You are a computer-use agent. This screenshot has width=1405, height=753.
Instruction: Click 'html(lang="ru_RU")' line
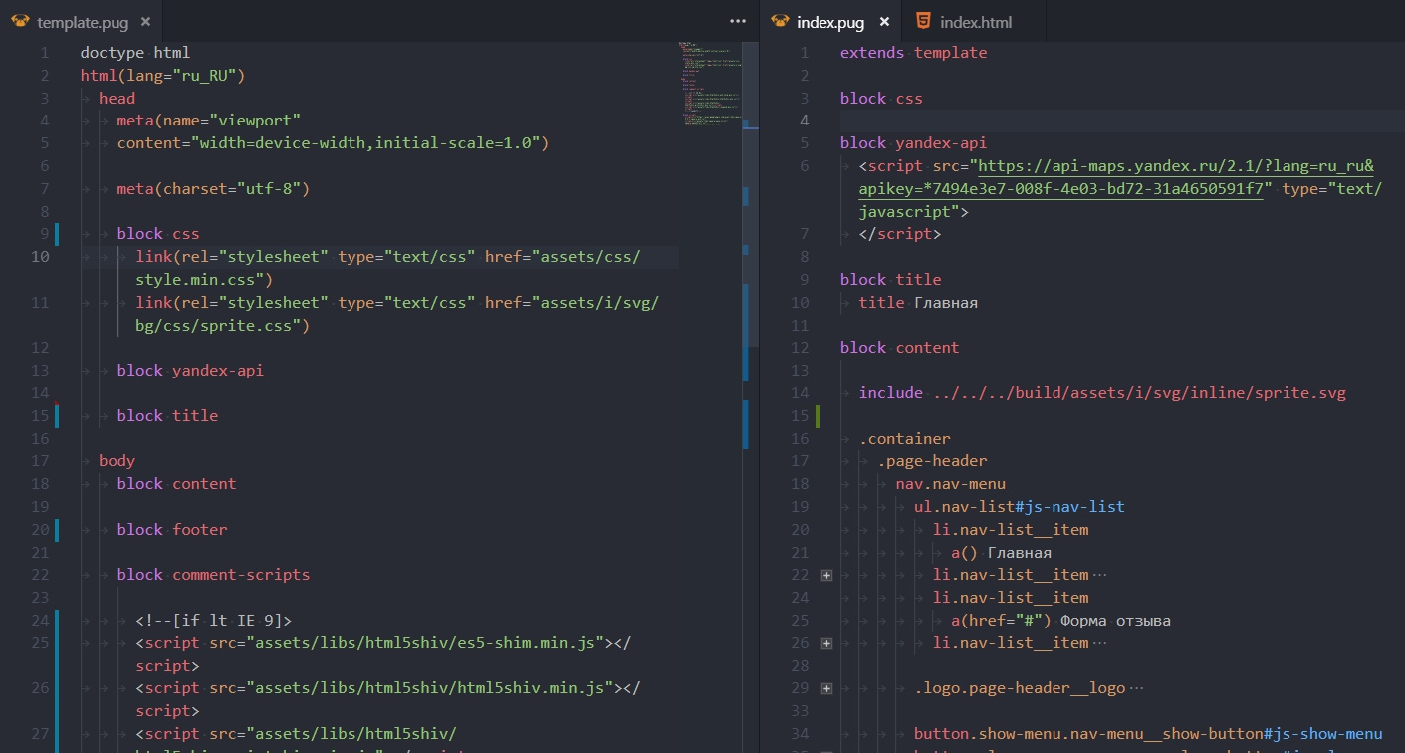(162, 75)
